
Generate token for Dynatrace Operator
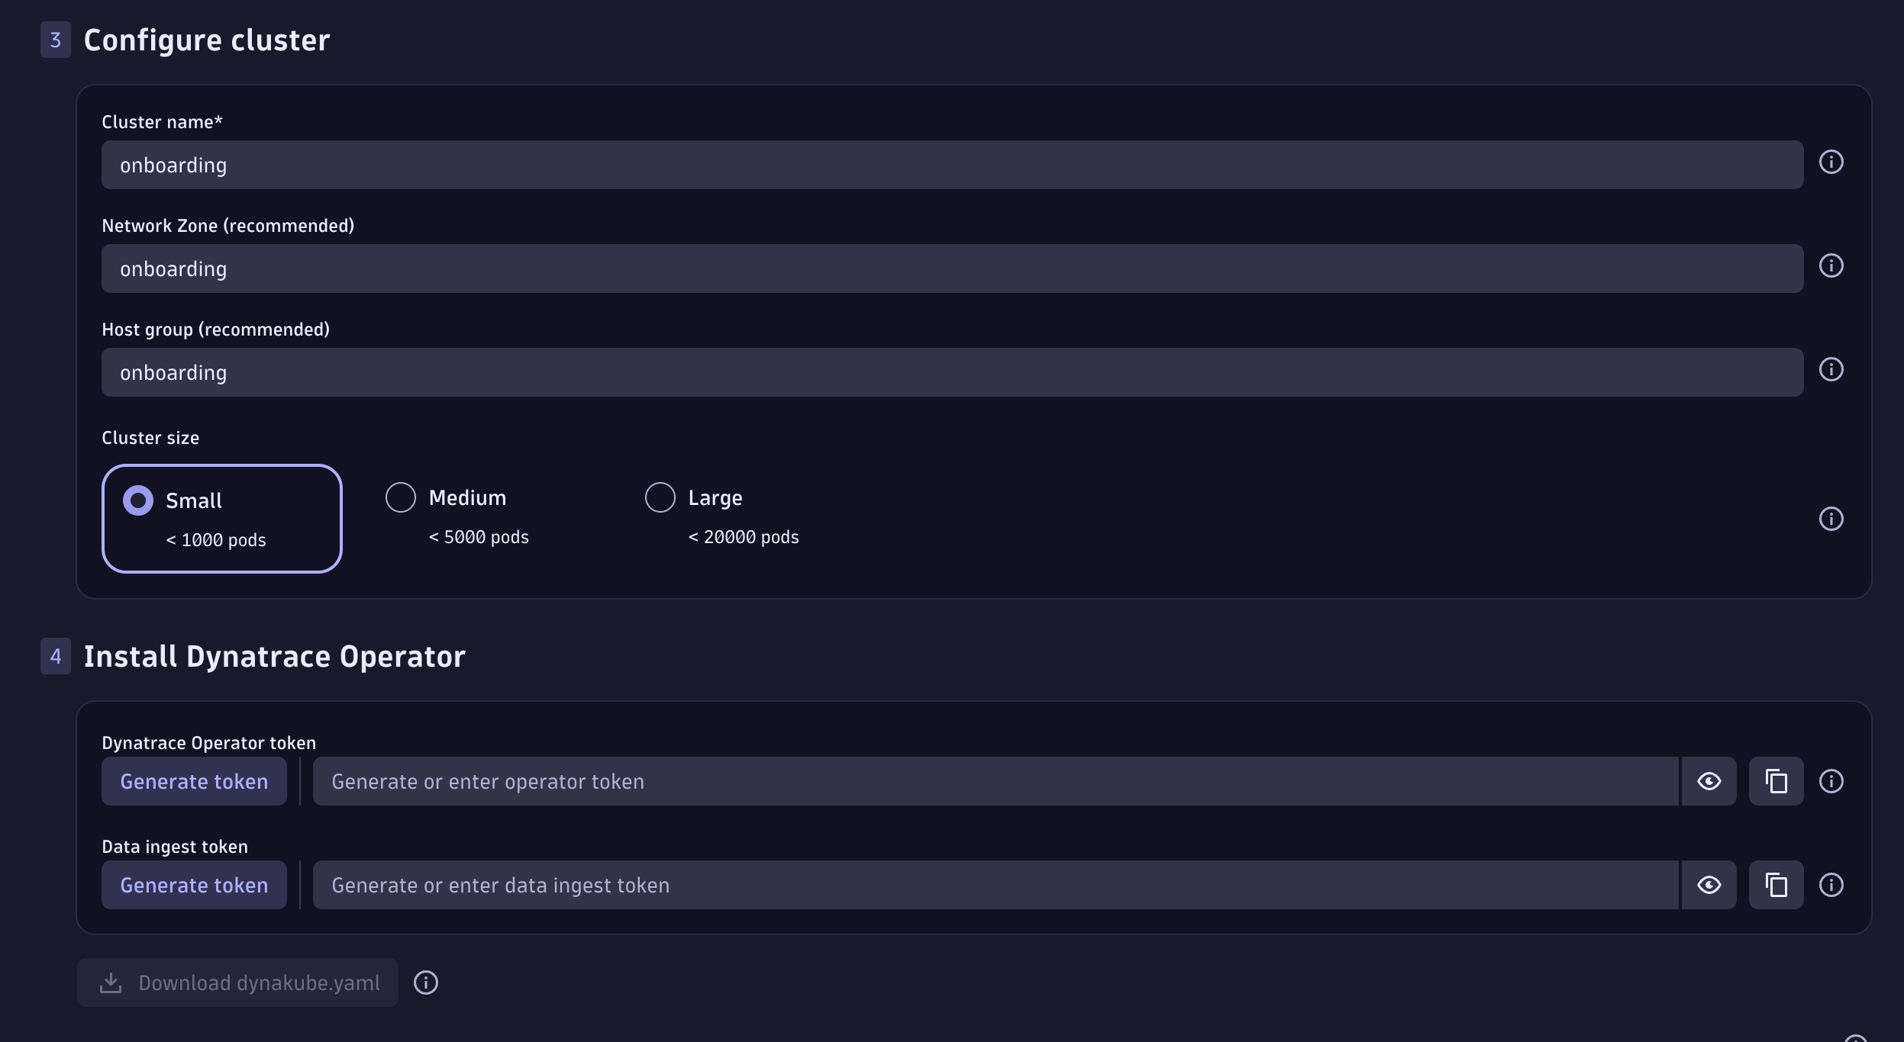click(x=194, y=782)
